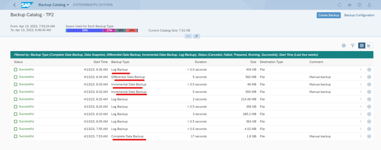Click the 17 seconds duration cell
381x150 pixels.
coord(199,136)
